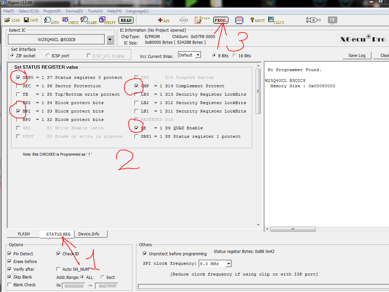
Task: Expand the Vcc Current Imax dropdown
Action: pyautogui.click(x=198, y=55)
